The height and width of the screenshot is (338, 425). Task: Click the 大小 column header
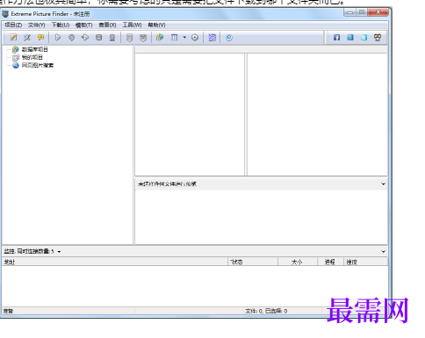[298, 262]
